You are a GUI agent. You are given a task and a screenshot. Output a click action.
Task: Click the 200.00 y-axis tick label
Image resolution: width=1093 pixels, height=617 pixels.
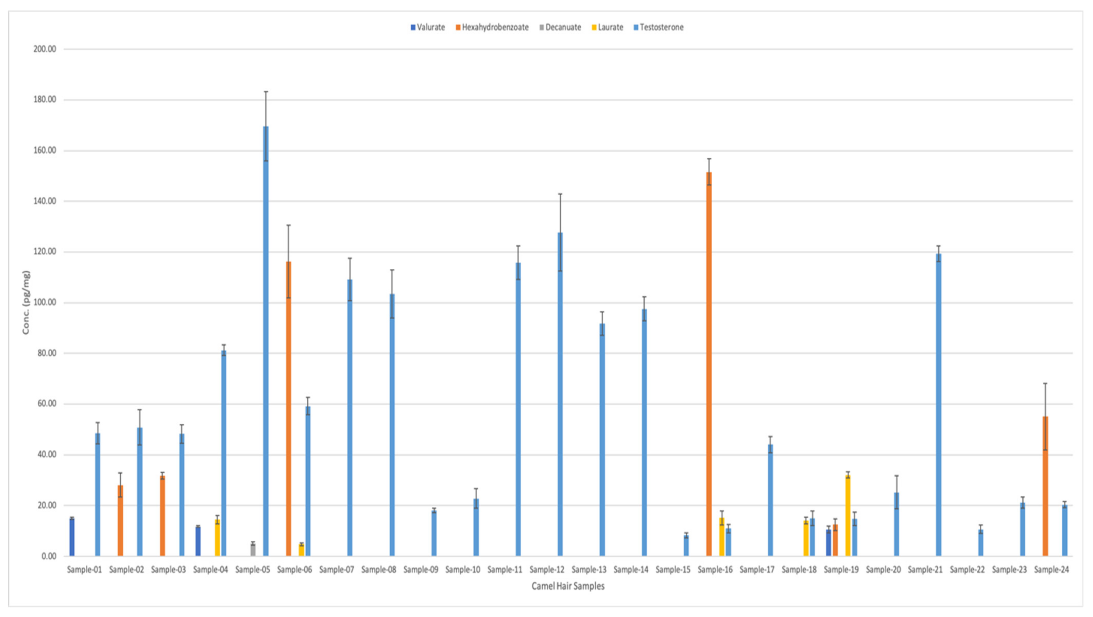(45, 49)
